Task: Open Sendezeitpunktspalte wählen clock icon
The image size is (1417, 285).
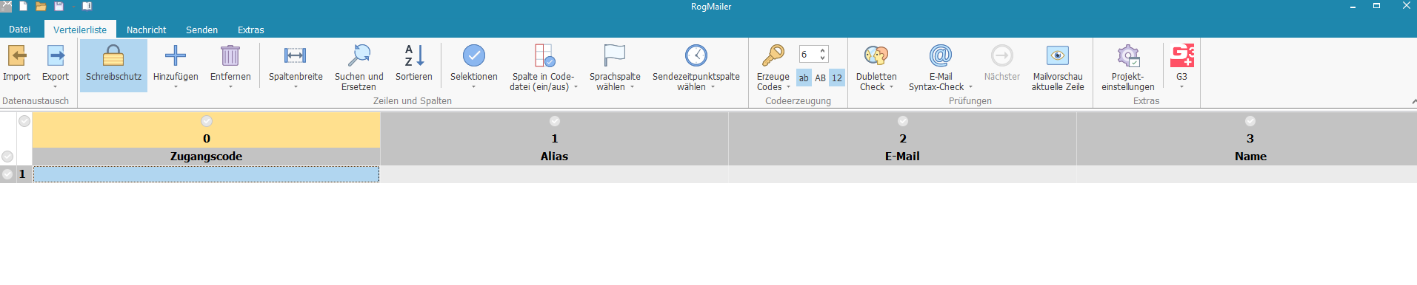Action: coord(696,56)
